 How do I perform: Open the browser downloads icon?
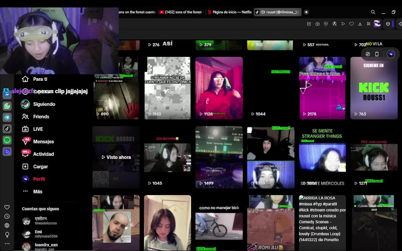click(360, 24)
